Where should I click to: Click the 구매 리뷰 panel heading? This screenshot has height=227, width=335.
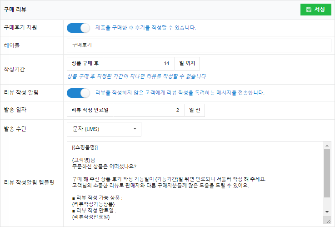tap(15, 10)
